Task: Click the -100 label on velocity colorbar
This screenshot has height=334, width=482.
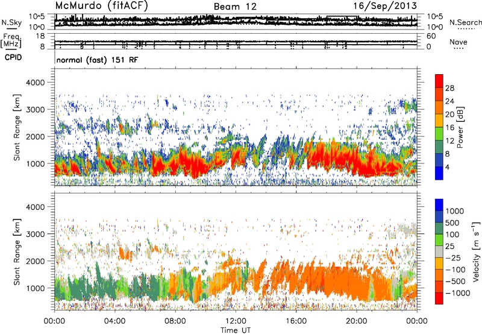Action: [455, 269]
